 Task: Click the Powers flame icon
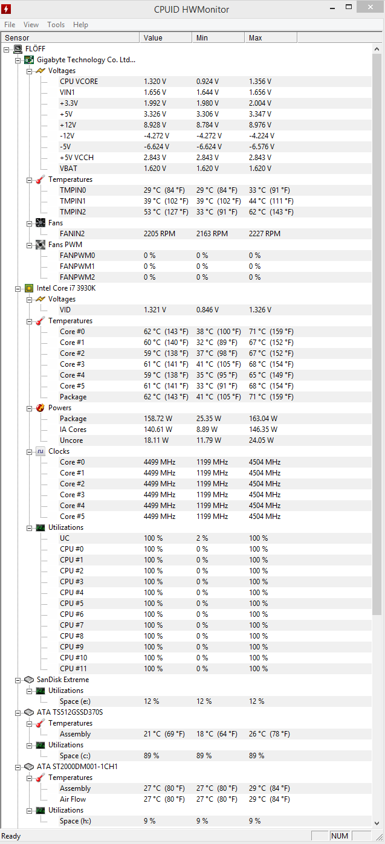tap(40, 408)
